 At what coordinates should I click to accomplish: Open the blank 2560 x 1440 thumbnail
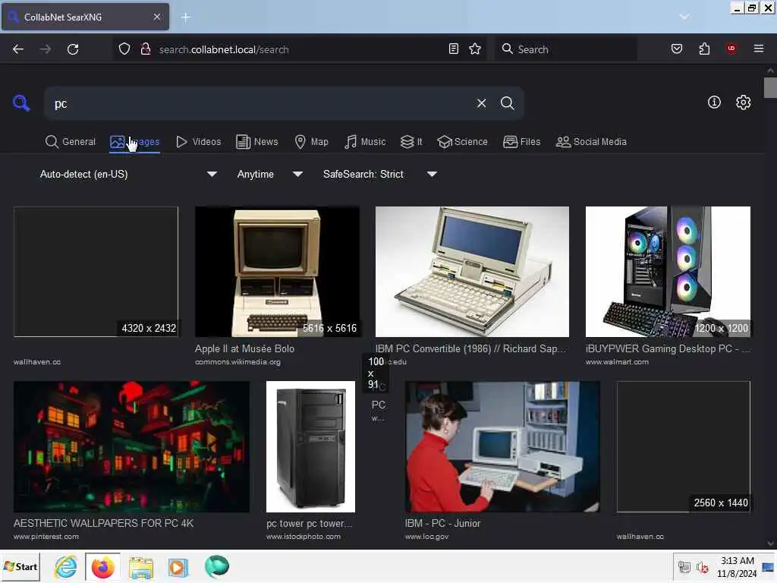tap(684, 446)
